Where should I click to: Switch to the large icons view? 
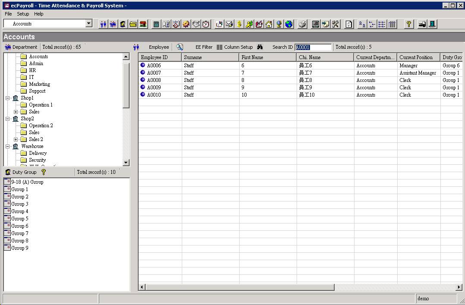[362, 24]
